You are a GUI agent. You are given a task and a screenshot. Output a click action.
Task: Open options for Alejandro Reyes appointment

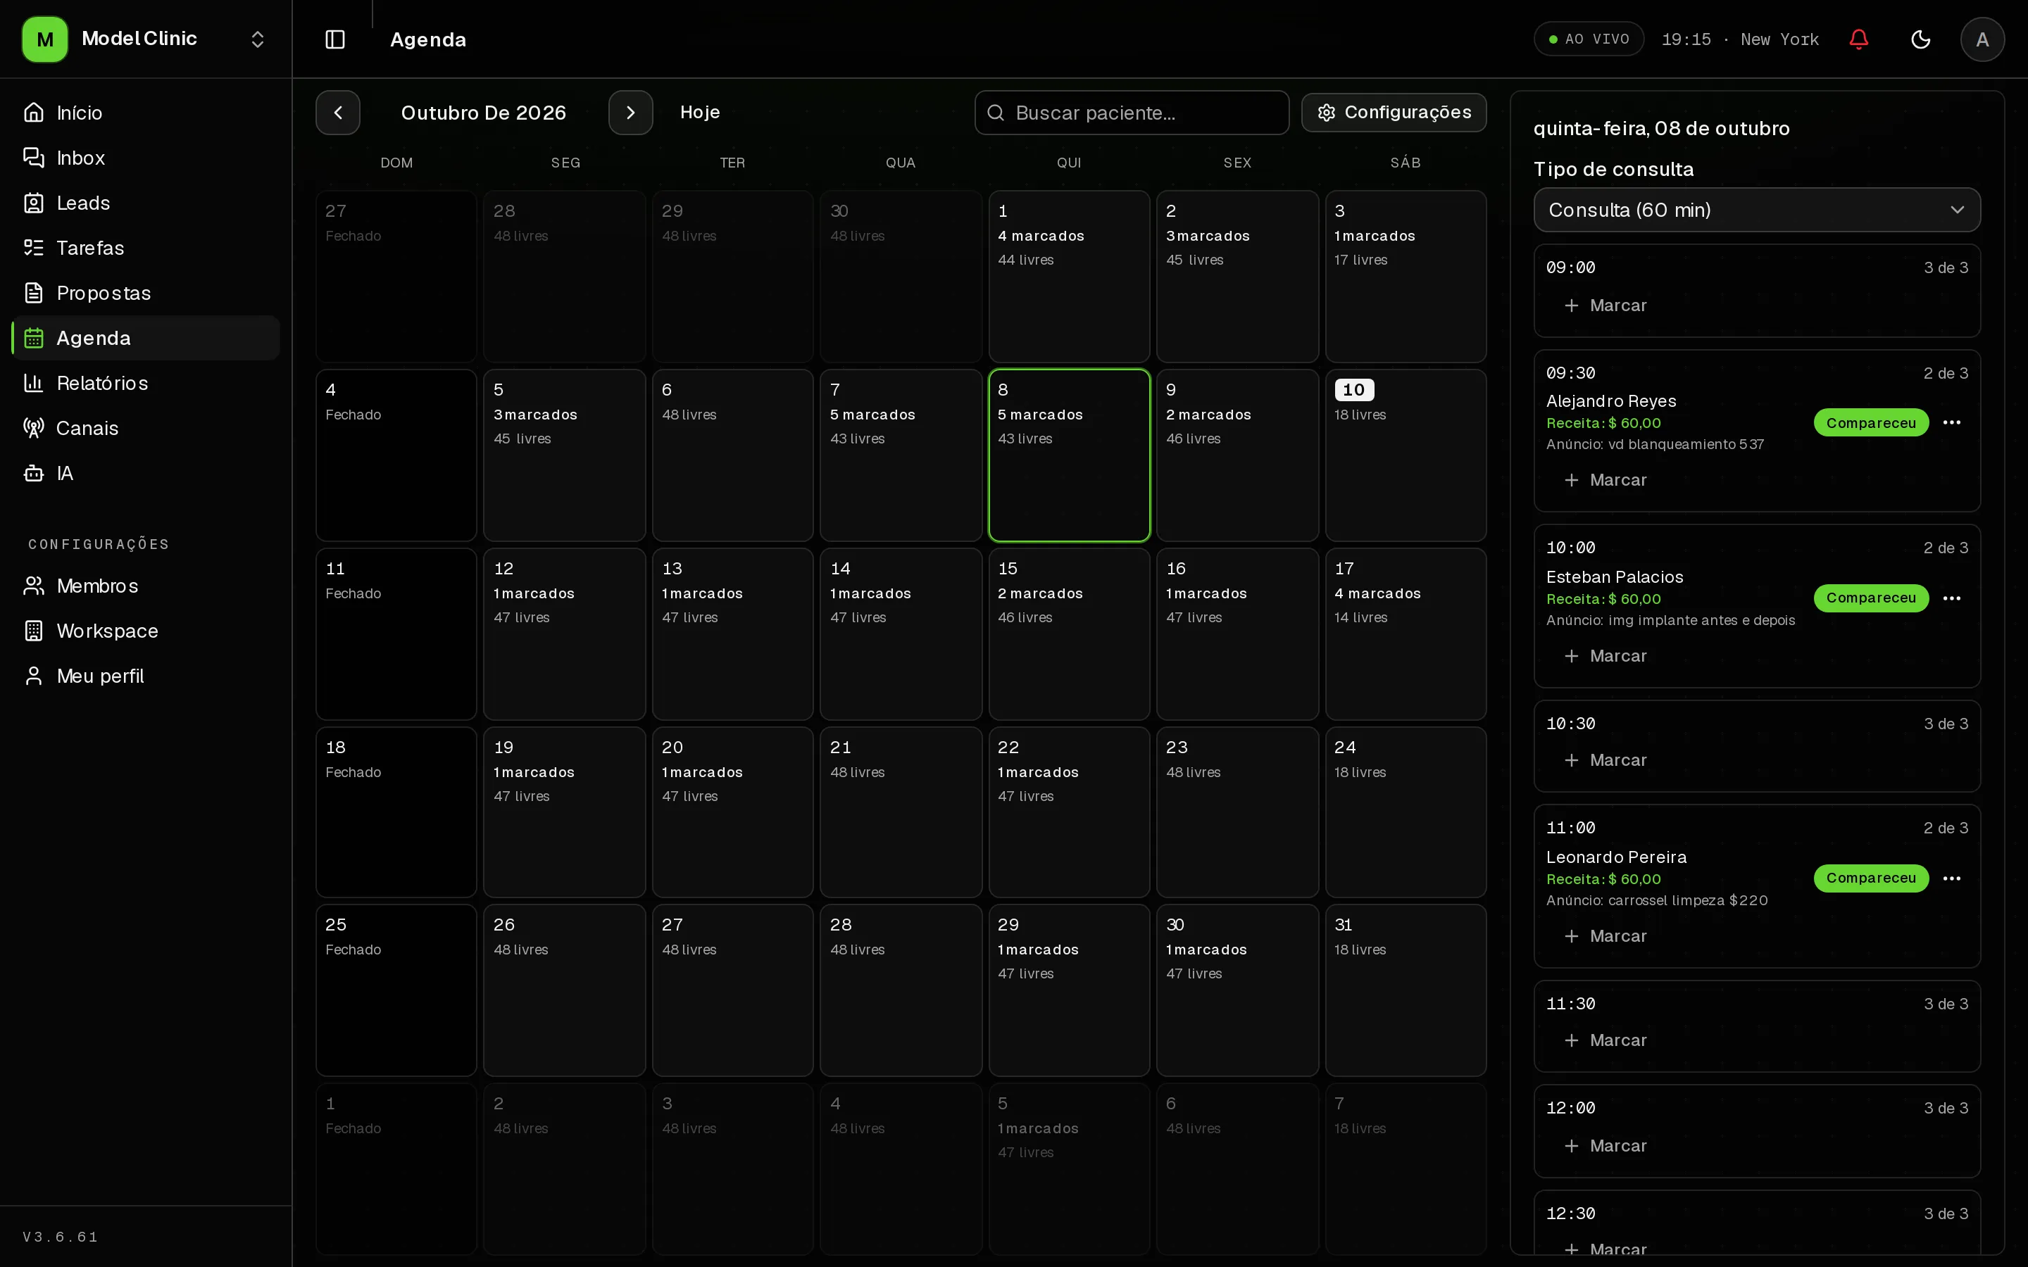tap(1952, 422)
